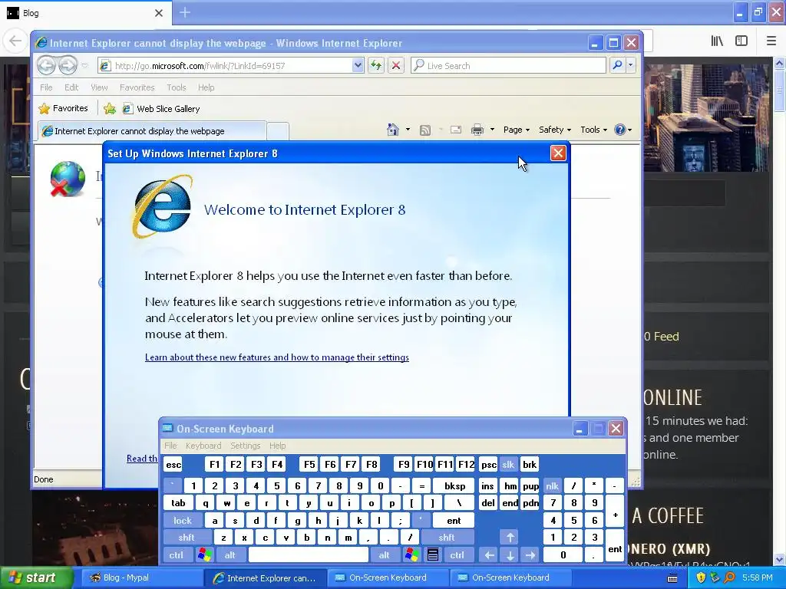Open the Page dropdown menu
The image size is (786, 589).
click(517, 130)
